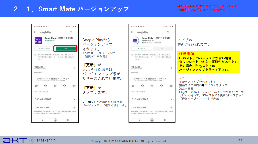Open このアプリについて arrow on the 更新 button screen
The height and width of the screenshot is (144, 258).
(x=75, y=108)
